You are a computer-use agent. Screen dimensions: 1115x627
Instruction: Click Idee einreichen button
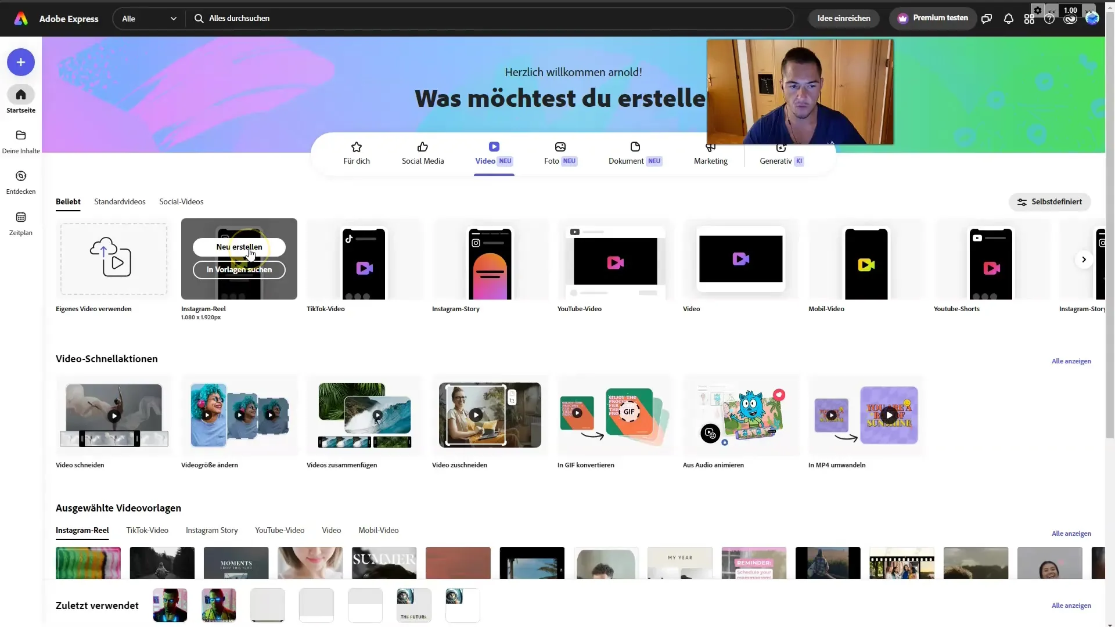pyautogui.click(x=844, y=19)
